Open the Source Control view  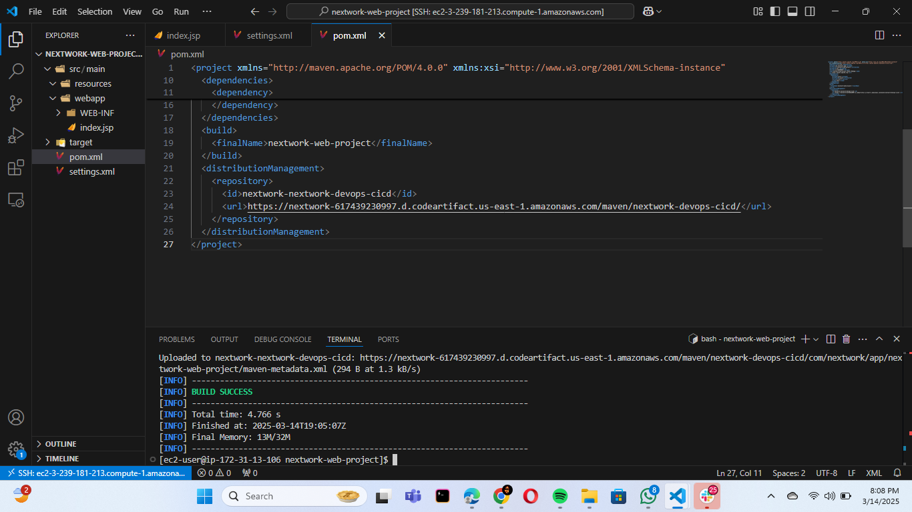pyautogui.click(x=16, y=103)
